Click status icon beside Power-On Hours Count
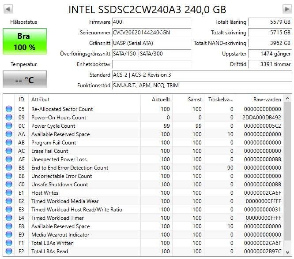Viewport: 294px width, 259px height. point(9,118)
